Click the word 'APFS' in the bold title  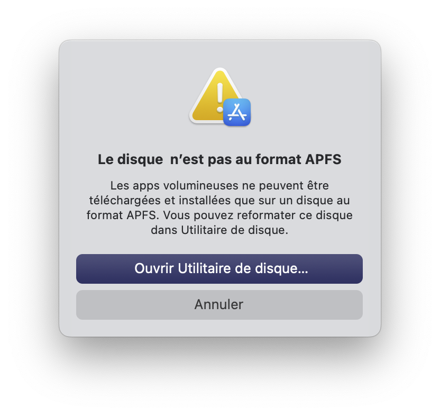click(323, 159)
